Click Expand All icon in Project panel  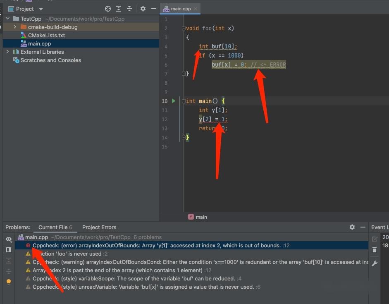(x=119, y=9)
